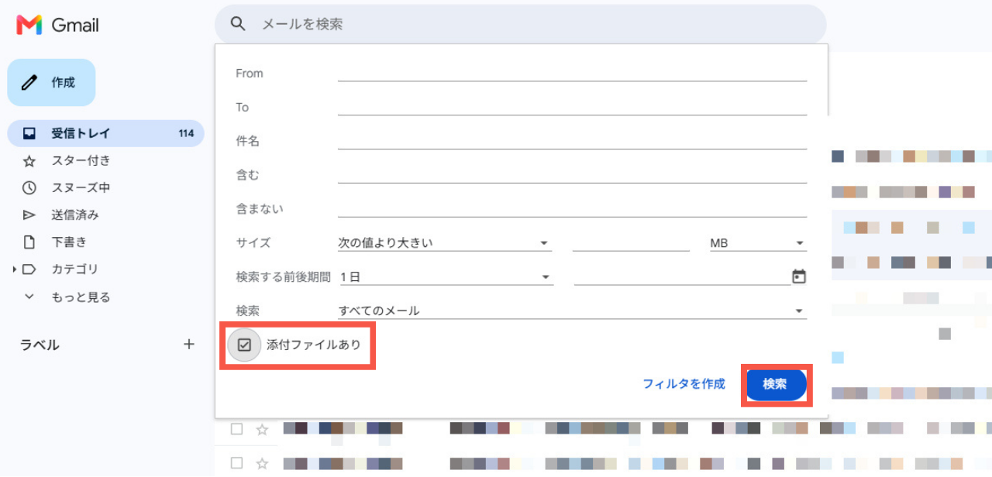Click the size value input field

tap(631, 242)
